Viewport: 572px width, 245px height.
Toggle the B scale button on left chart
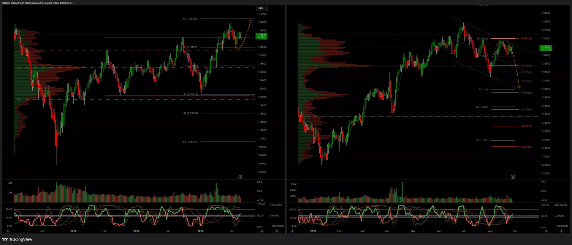(277, 231)
